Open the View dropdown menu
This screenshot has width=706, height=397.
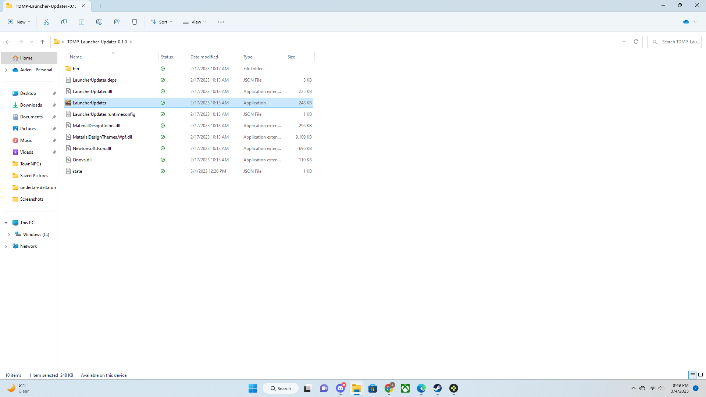[194, 22]
